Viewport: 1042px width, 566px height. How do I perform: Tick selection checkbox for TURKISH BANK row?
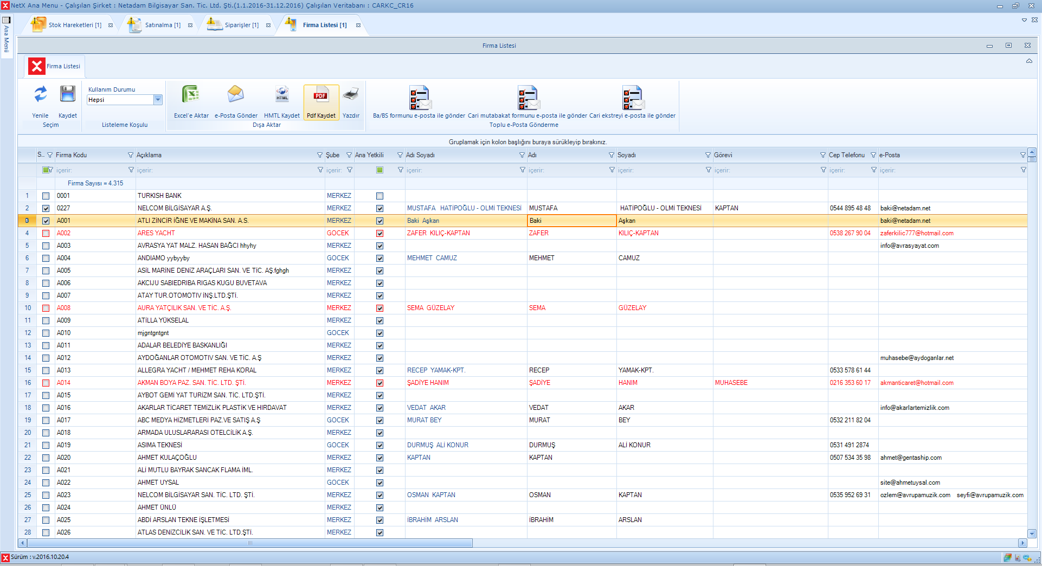[x=46, y=196]
